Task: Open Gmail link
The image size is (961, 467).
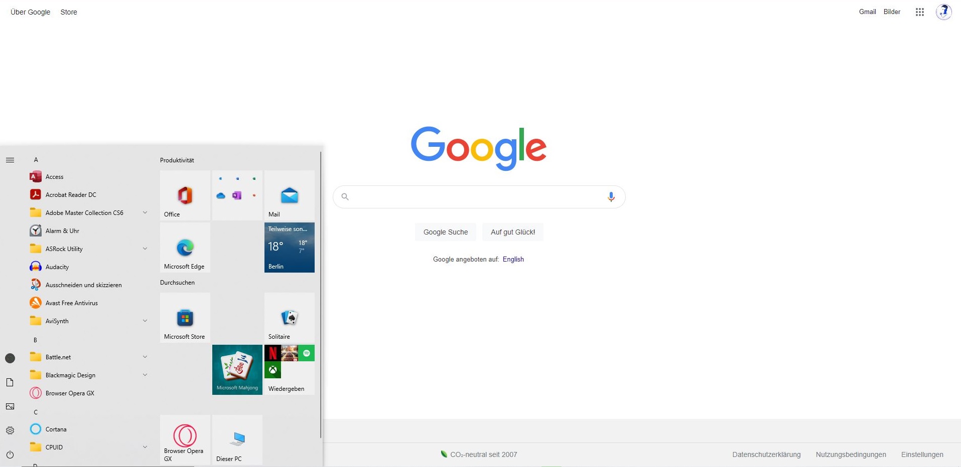Action: pos(867,12)
